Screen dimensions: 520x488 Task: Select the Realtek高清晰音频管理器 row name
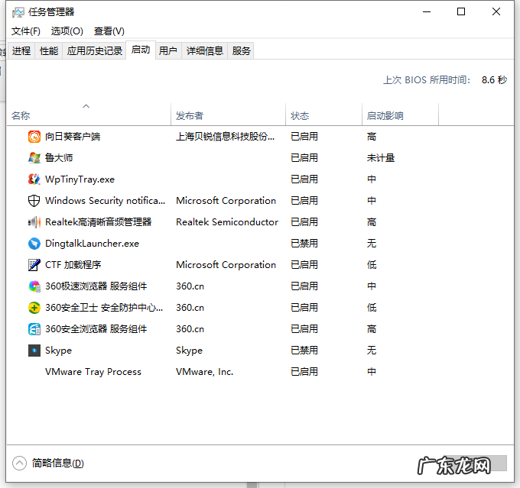[99, 222]
